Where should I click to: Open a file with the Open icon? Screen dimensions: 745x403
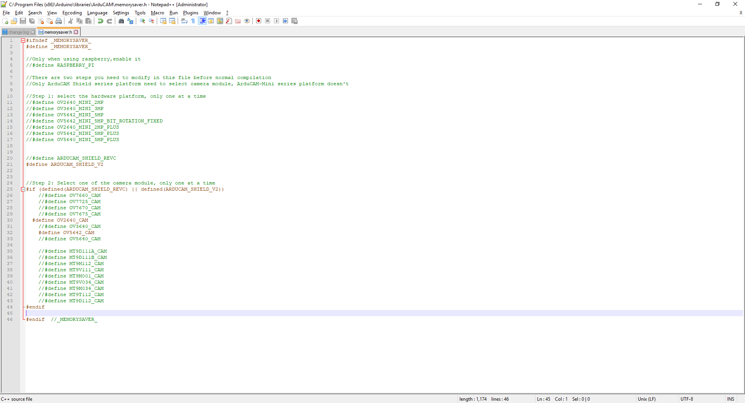click(x=14, y=21)
